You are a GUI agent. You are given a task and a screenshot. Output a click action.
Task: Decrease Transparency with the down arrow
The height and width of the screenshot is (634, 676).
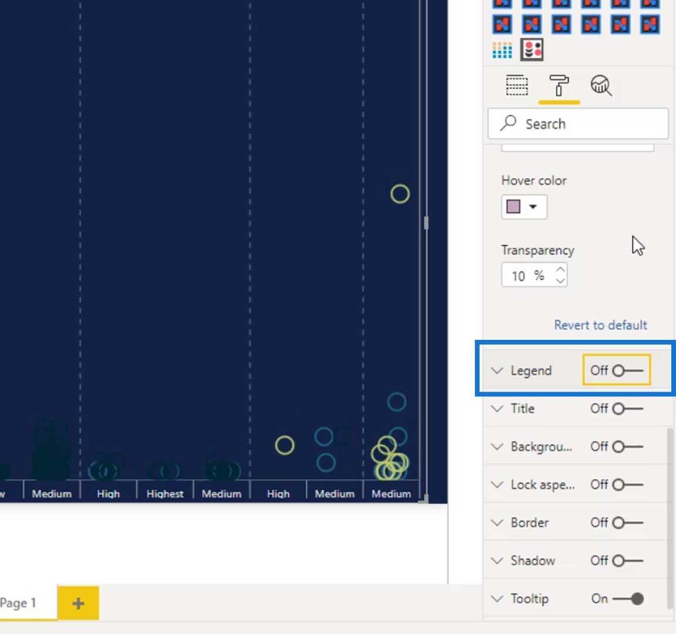[560, 281]
